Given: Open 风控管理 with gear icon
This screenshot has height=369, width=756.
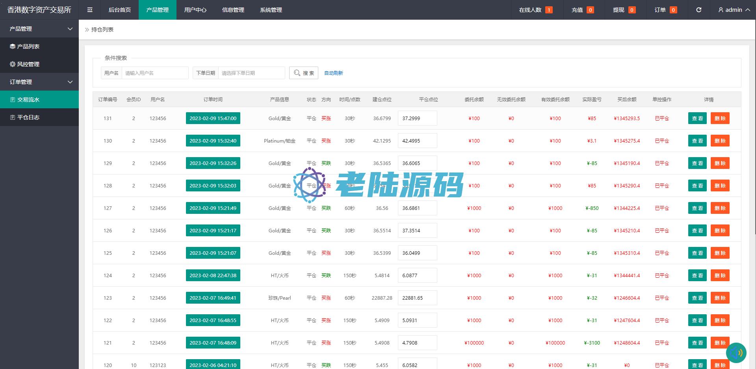Looking at the screenshot, I should (x=28, y=64).
